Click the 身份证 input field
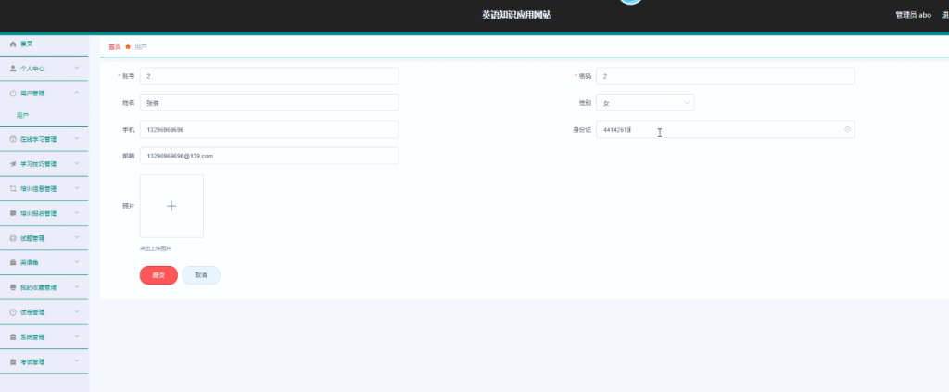The width and height of the screenshot is (949, 392). tap(725, 130)
